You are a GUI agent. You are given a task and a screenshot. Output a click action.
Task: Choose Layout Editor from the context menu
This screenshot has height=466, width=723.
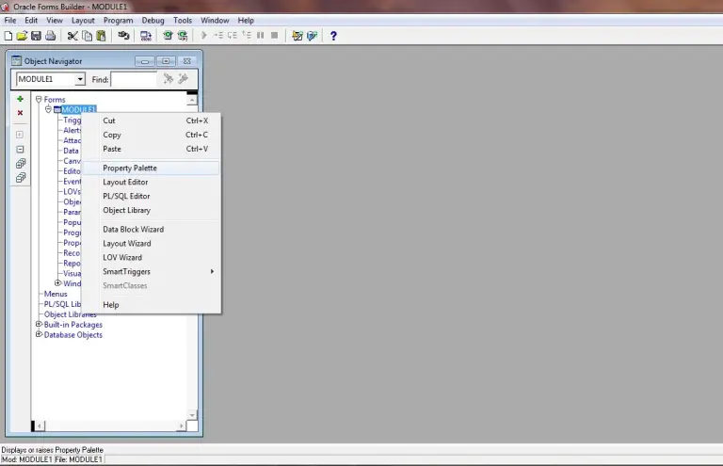click(152, 182)
